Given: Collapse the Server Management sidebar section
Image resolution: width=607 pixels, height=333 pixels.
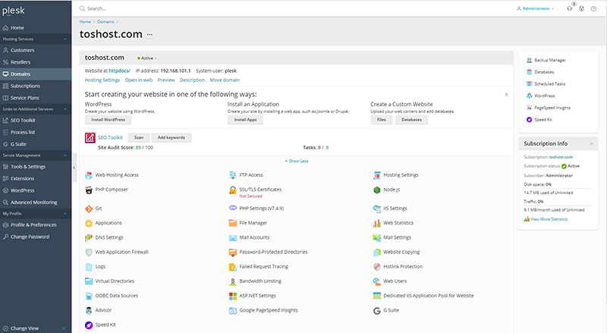Looking at the screenshot, I should (64, 156).
